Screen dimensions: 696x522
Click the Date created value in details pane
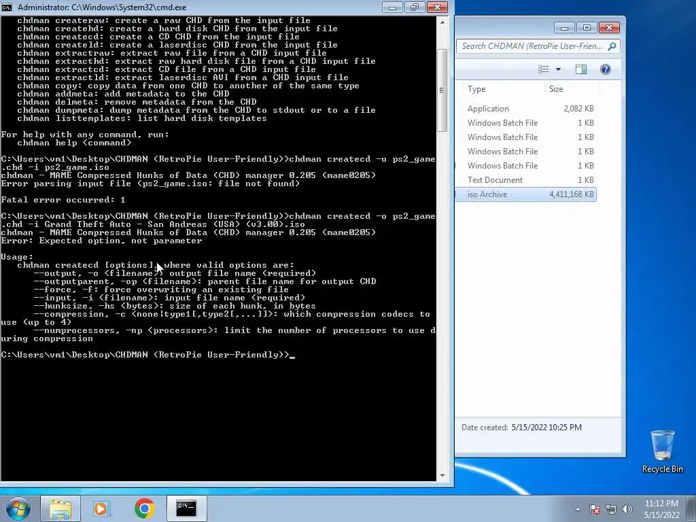pos(546,428)
